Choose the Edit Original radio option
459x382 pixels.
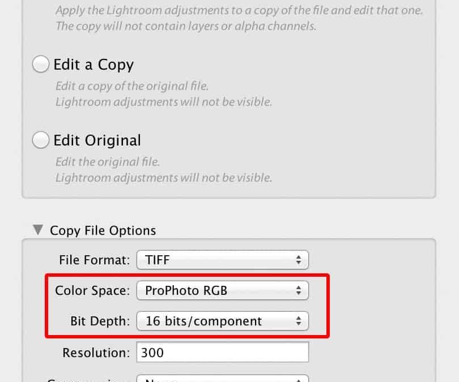[41, 140]
